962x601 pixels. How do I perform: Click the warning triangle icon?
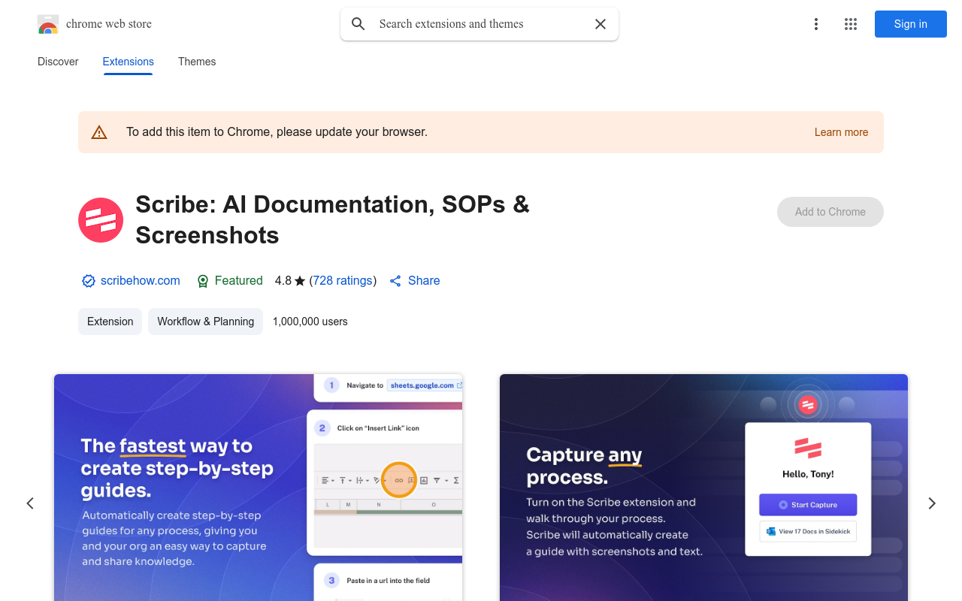click(99, 132)
